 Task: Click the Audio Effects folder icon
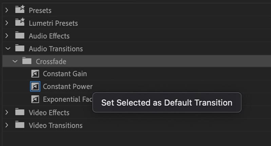pyautogui.click(x=20, y=36)
